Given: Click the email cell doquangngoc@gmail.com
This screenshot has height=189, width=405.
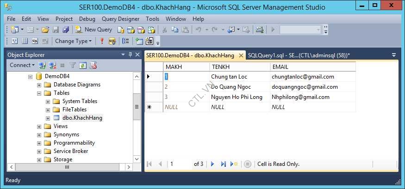Looking at the screenshot, I should (304, 87).
